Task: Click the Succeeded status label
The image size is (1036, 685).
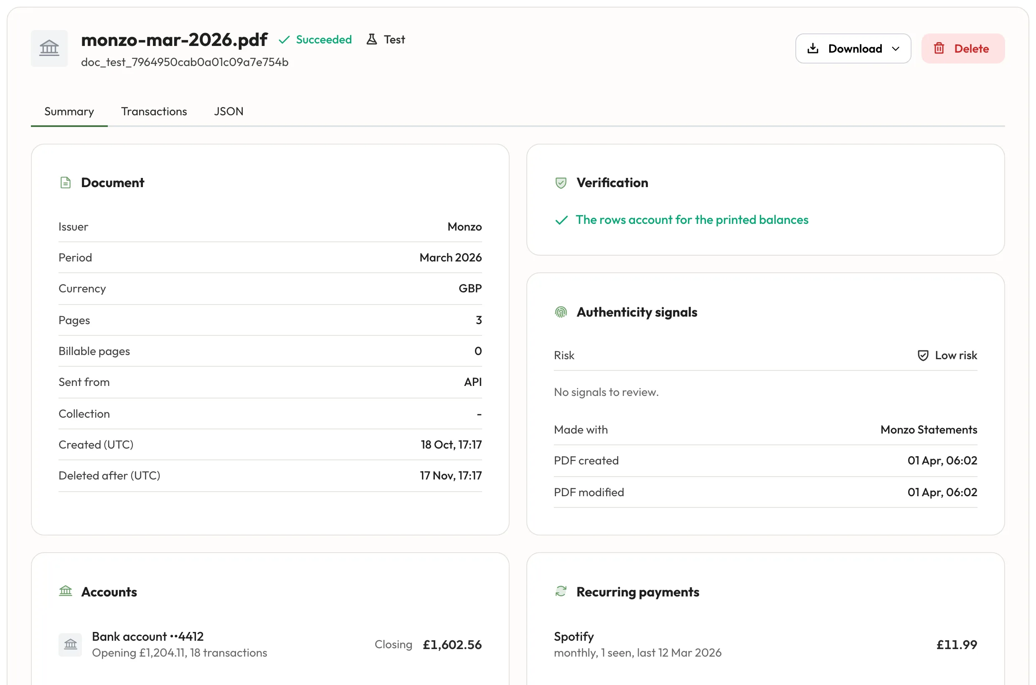Action: pyautogui.click(x=324, y=40)
